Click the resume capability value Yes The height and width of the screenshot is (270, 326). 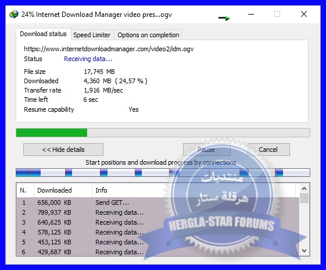(134, 109)
